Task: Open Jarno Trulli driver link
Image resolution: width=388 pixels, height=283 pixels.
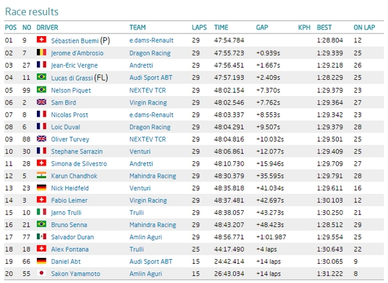Action: tap(66, 213)
